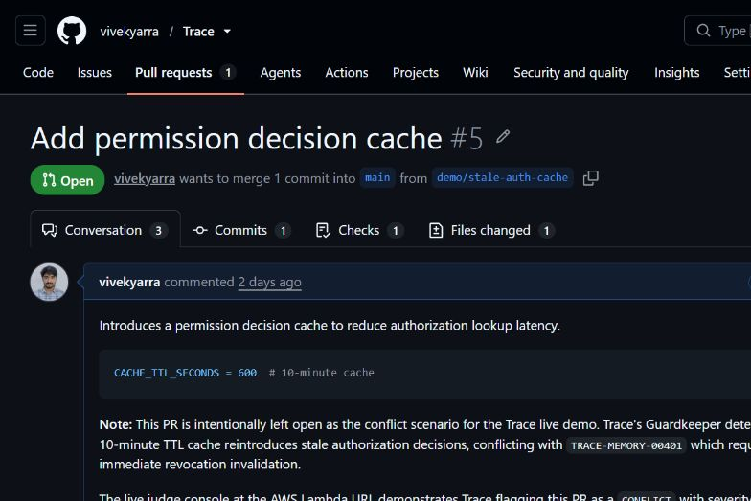This screenshot has width=751, height=501.
Task: Click the vivekyarra avatar thumbnail
Action: point(50,282)
